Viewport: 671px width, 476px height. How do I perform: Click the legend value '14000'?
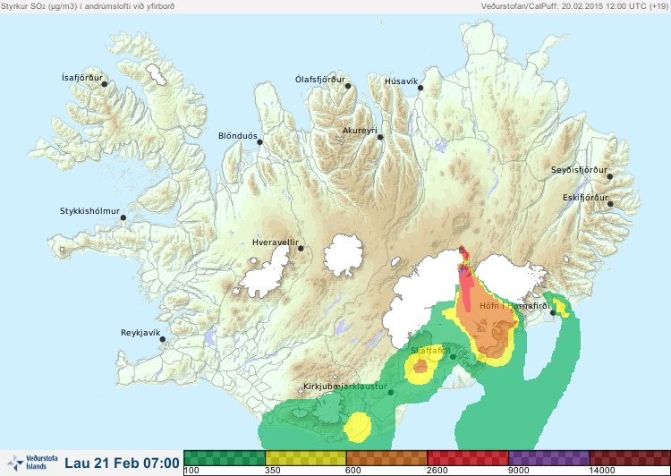[602, 471]
